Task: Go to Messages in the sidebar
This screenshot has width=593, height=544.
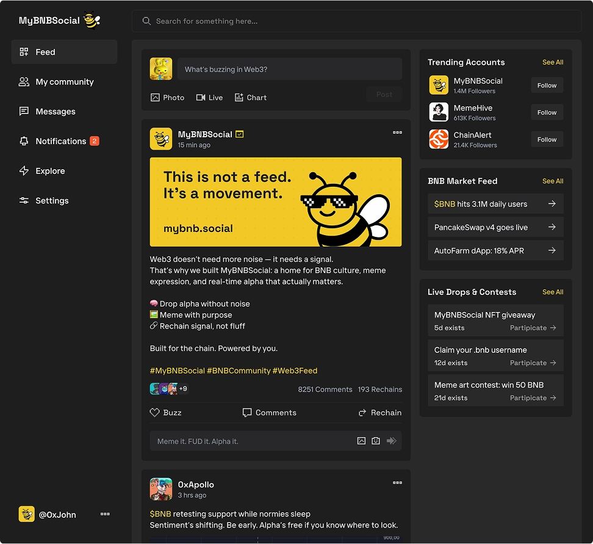Action: [x=64, y=111]
